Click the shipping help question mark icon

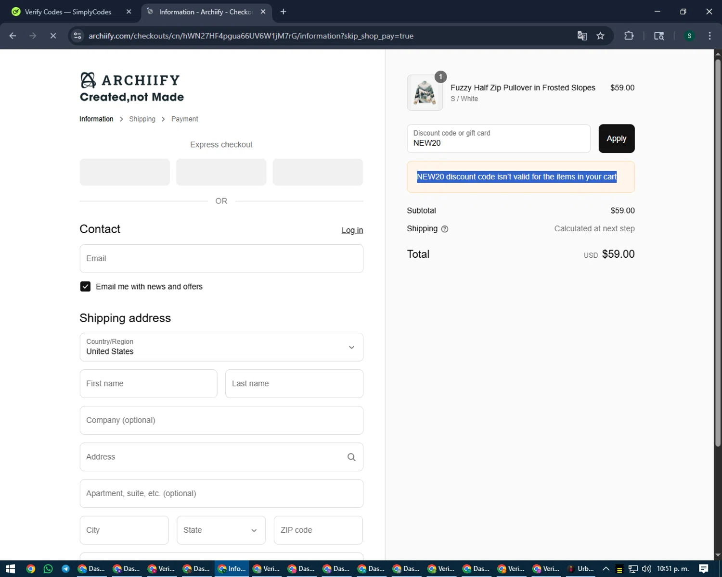pyautogui.click(x=445, y=229)
